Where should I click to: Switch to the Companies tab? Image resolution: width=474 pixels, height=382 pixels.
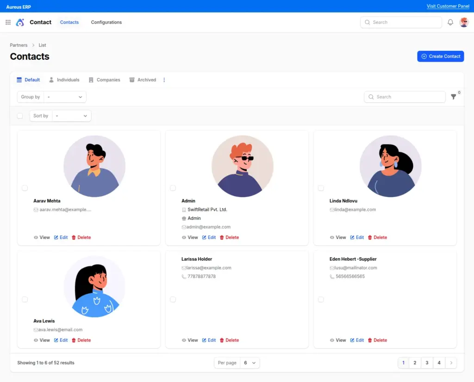[104, 80]
